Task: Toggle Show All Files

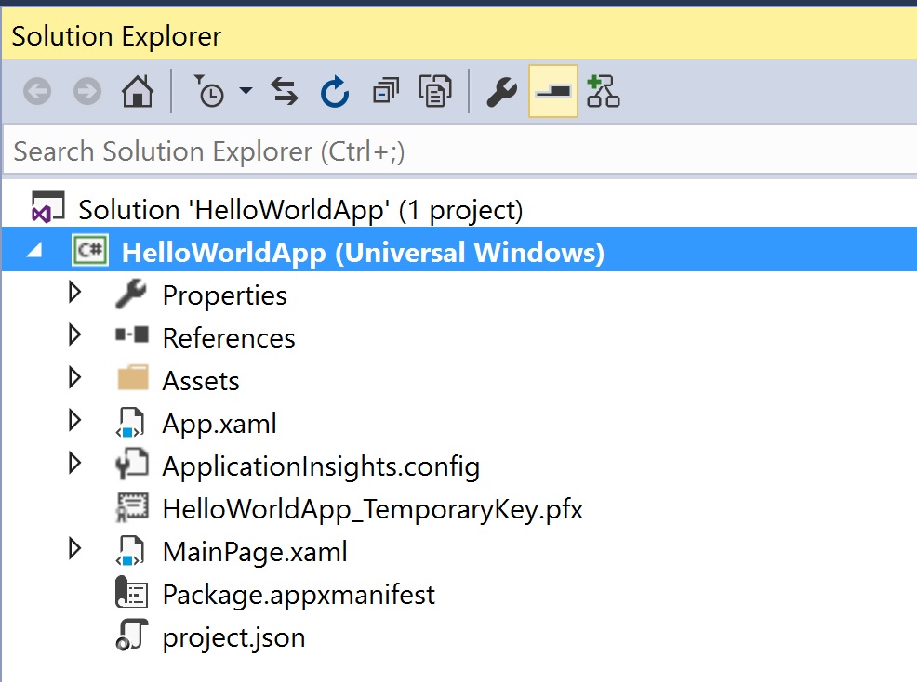Action: [x=435, y=91]
